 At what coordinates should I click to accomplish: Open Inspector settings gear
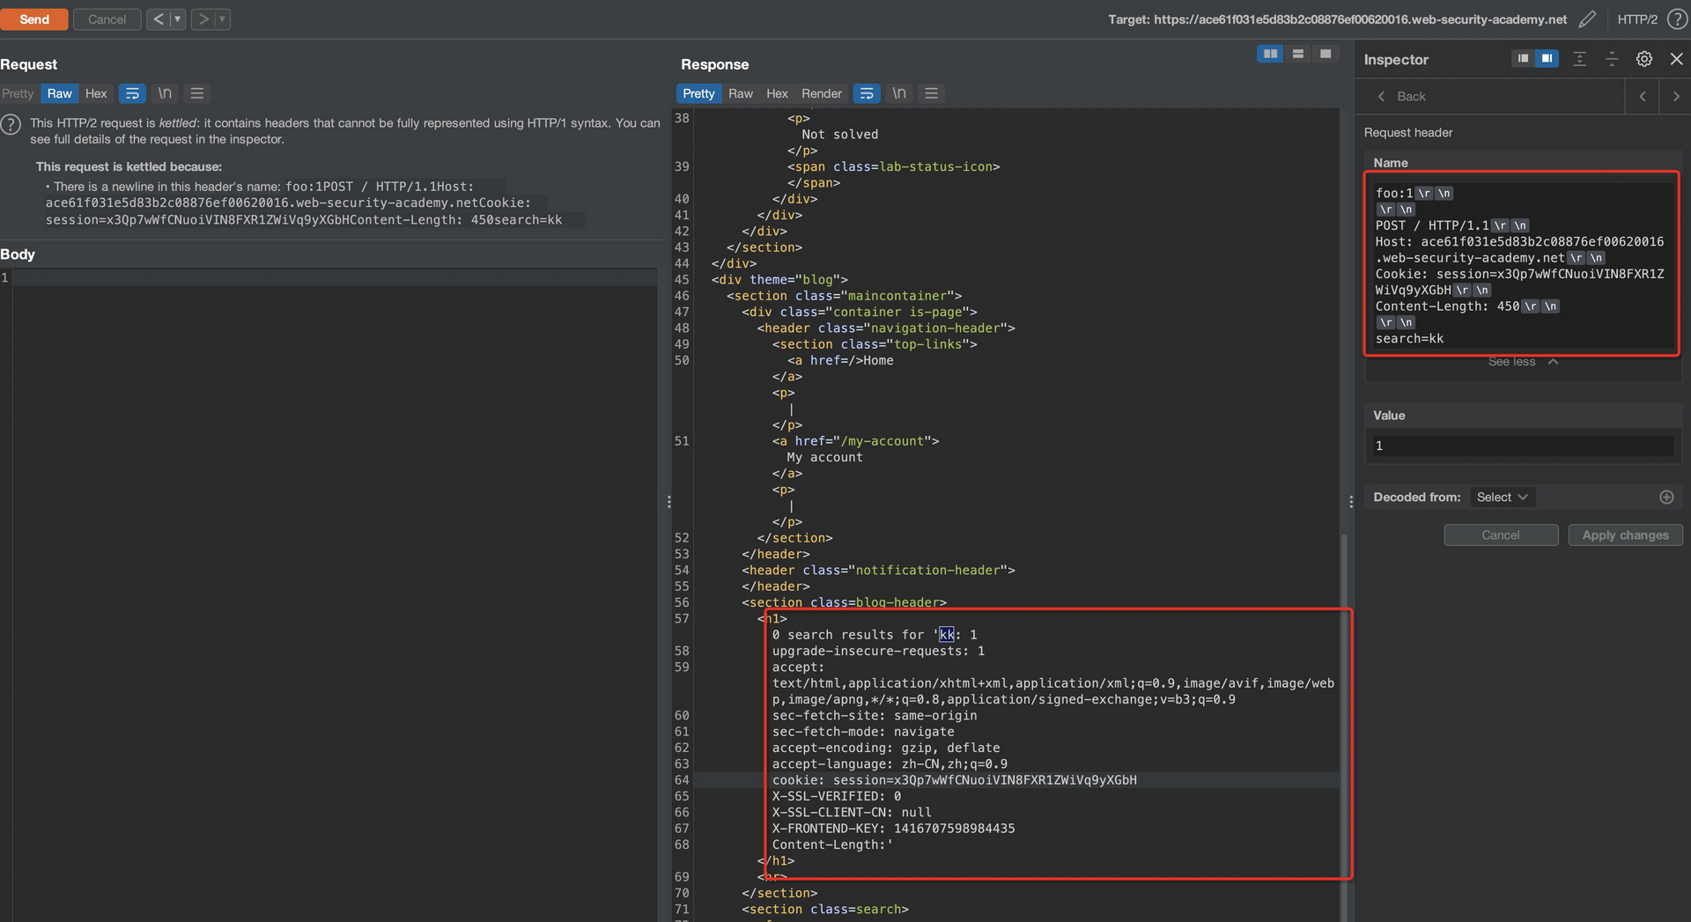(x=1643, y=59)
